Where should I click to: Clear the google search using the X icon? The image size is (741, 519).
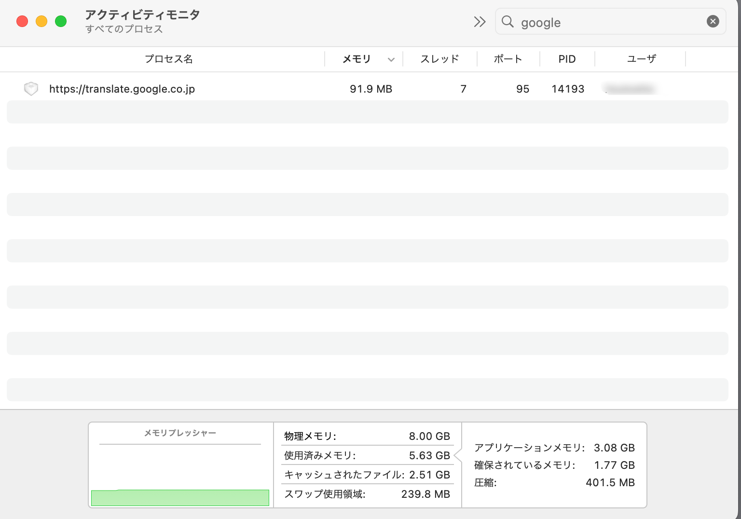point(713,21)
